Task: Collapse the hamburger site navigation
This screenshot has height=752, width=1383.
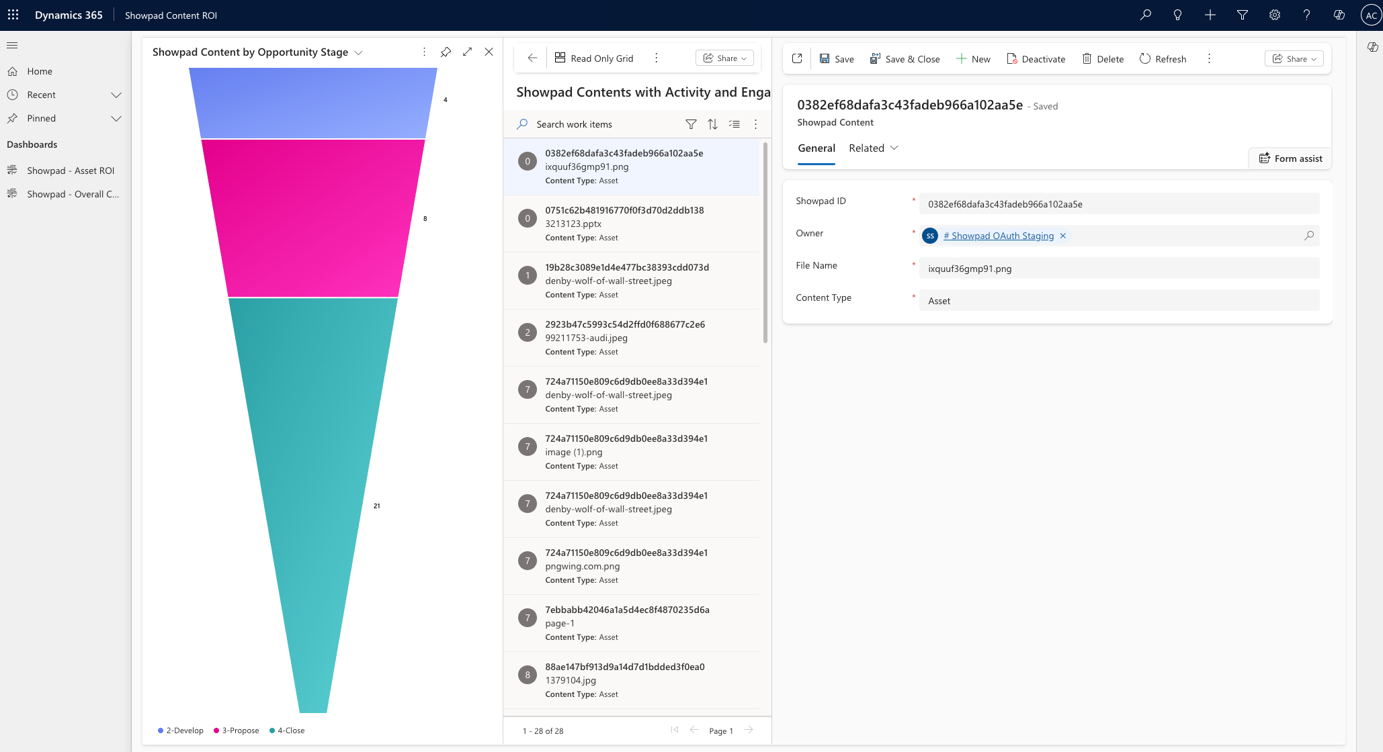Action: (12, 45)
